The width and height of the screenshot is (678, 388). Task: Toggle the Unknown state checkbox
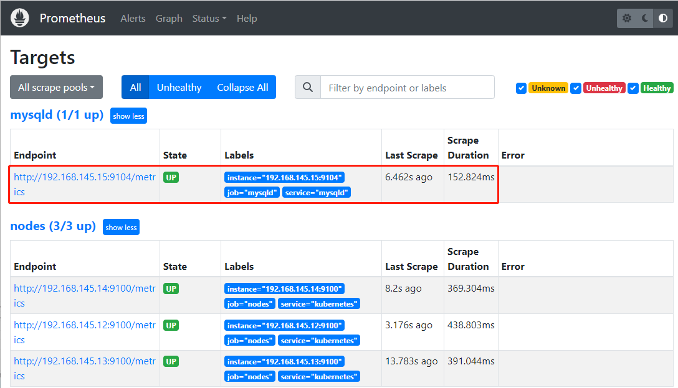pyautogui.click(x=521, y=88)
